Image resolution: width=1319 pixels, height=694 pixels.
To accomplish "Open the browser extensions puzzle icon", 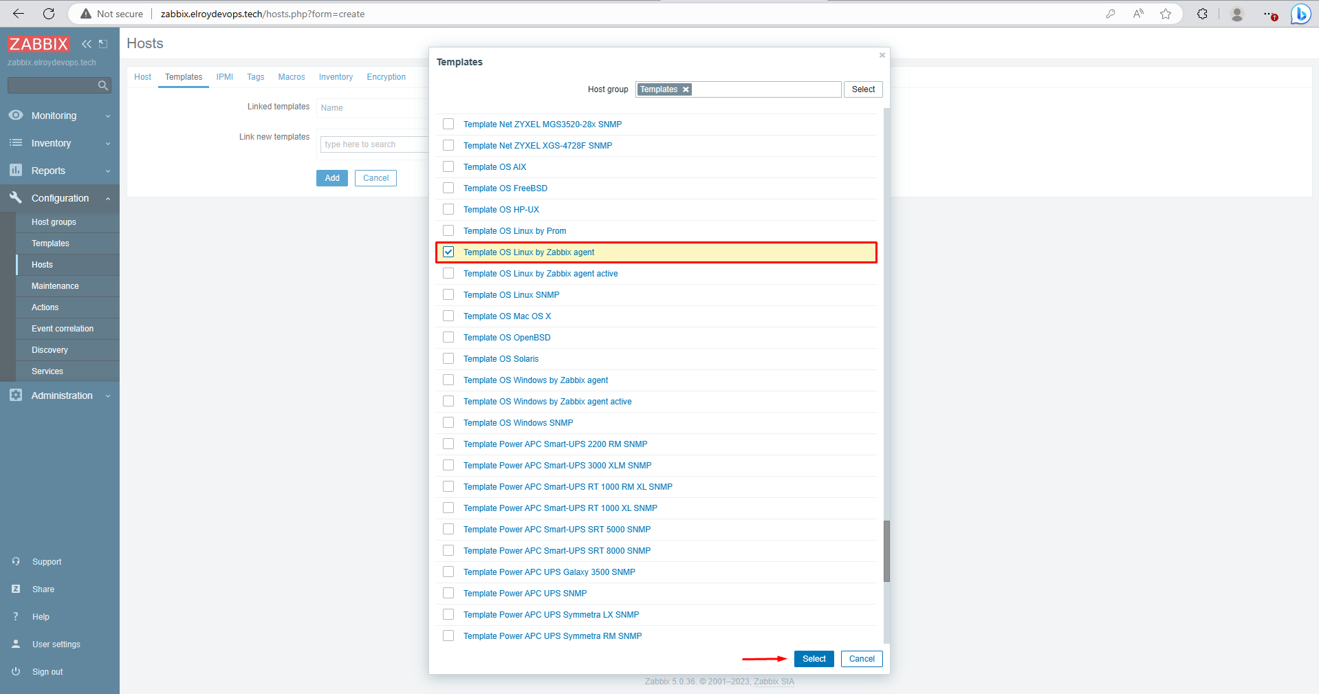I will pyautogui.click(x=1202, y=14).
